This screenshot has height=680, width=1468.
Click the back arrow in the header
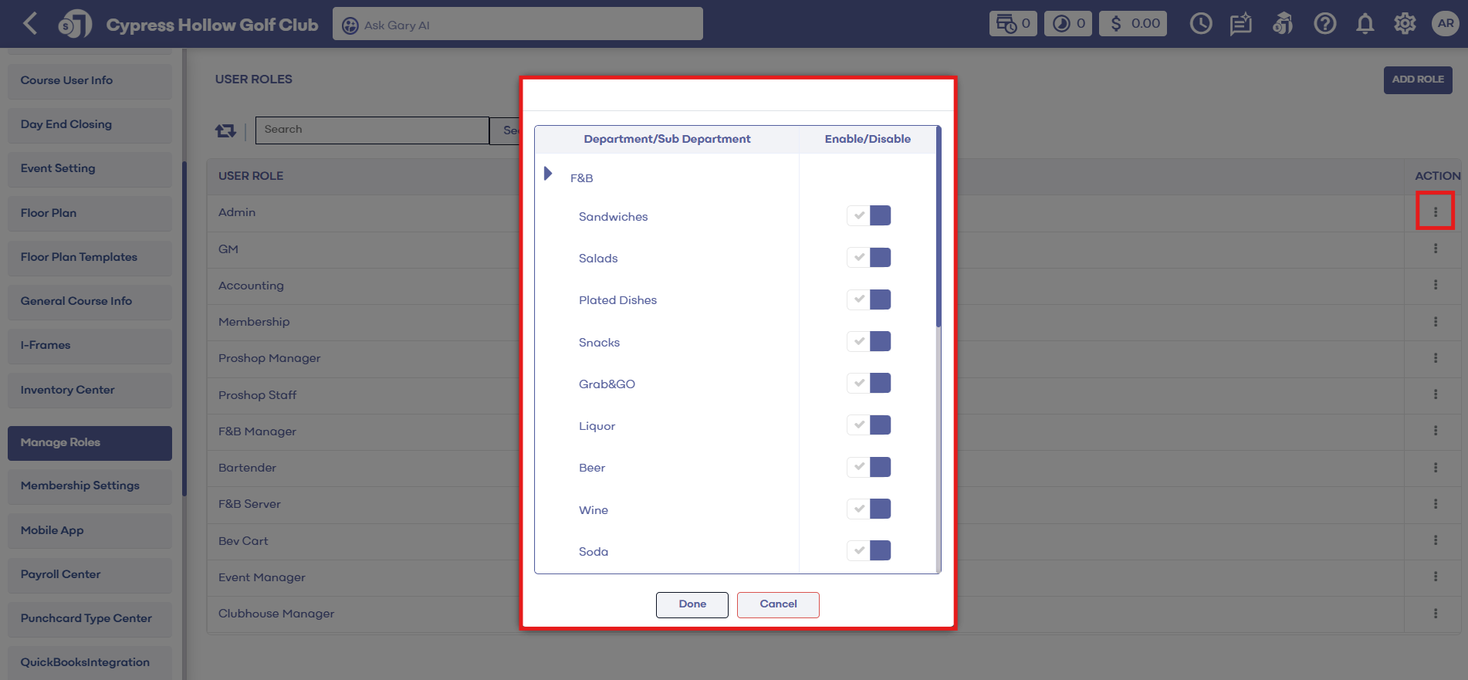[x=30, y=24]
